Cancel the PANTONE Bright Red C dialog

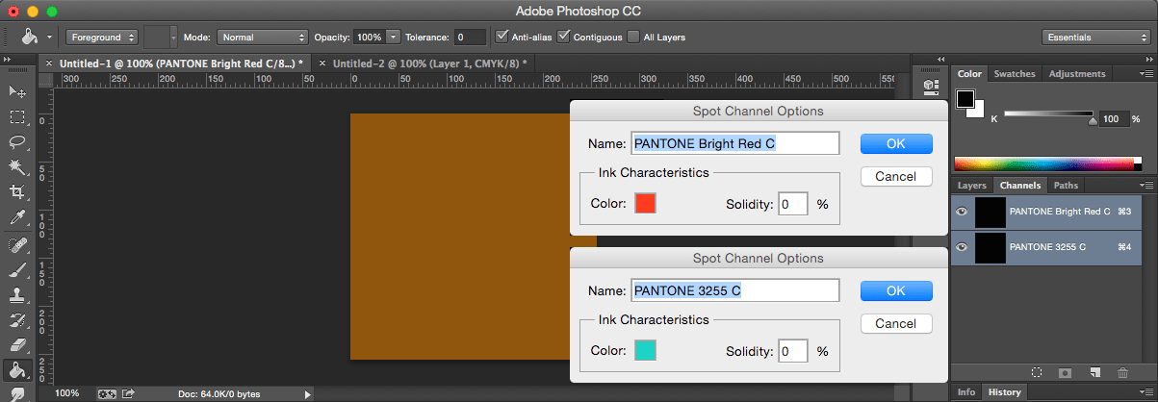[896, 177]
